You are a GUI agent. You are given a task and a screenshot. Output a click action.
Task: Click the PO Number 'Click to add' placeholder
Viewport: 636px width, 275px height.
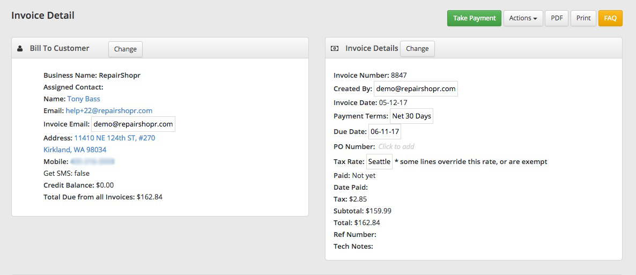pos(396,146)
